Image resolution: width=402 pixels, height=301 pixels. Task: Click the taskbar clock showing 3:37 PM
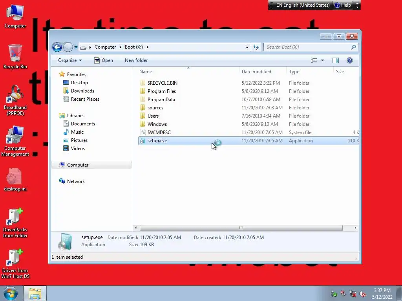coord(382,294)
